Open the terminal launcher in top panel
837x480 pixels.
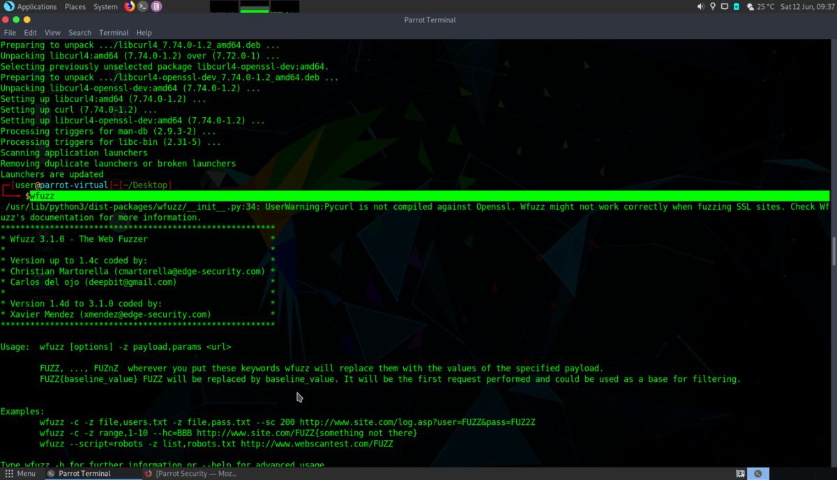143,6
